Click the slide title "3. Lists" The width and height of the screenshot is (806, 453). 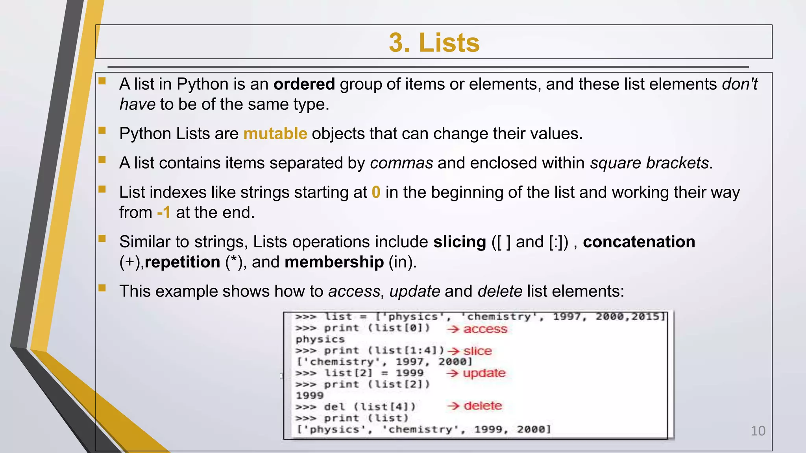tap(434, 42)
